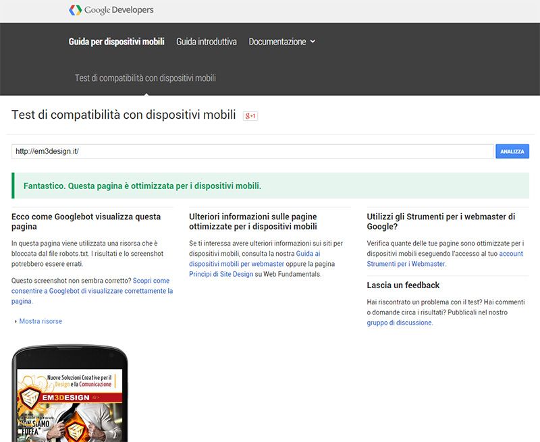Click the green mobile-optimized success banner
540x442 pixels.
pos(270,184)
